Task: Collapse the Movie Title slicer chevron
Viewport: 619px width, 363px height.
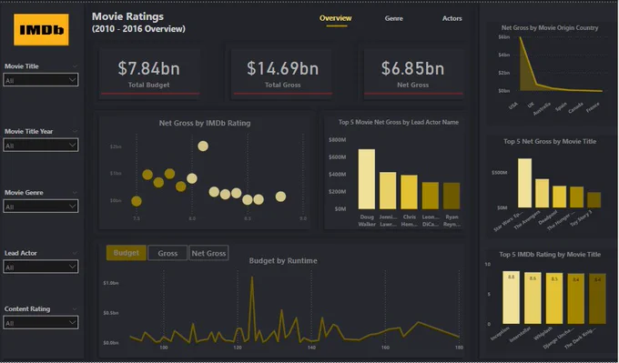Action: point(75,66)
